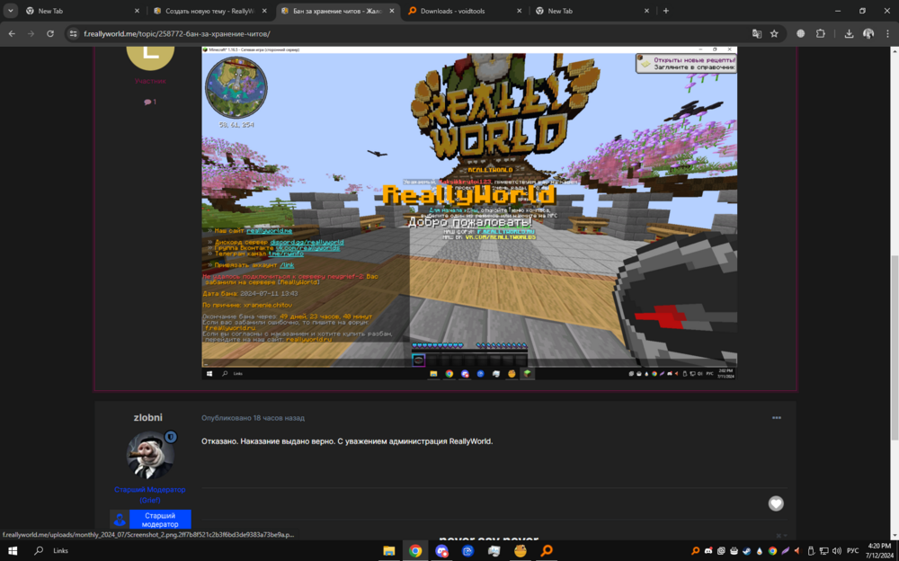Open the orange hamster app in the taskbar
Screen dimensions: 899x561
point(521,551)
